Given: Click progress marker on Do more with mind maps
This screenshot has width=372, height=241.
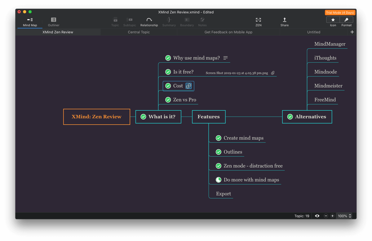Looking at the screenshot, I should [219, 180].
